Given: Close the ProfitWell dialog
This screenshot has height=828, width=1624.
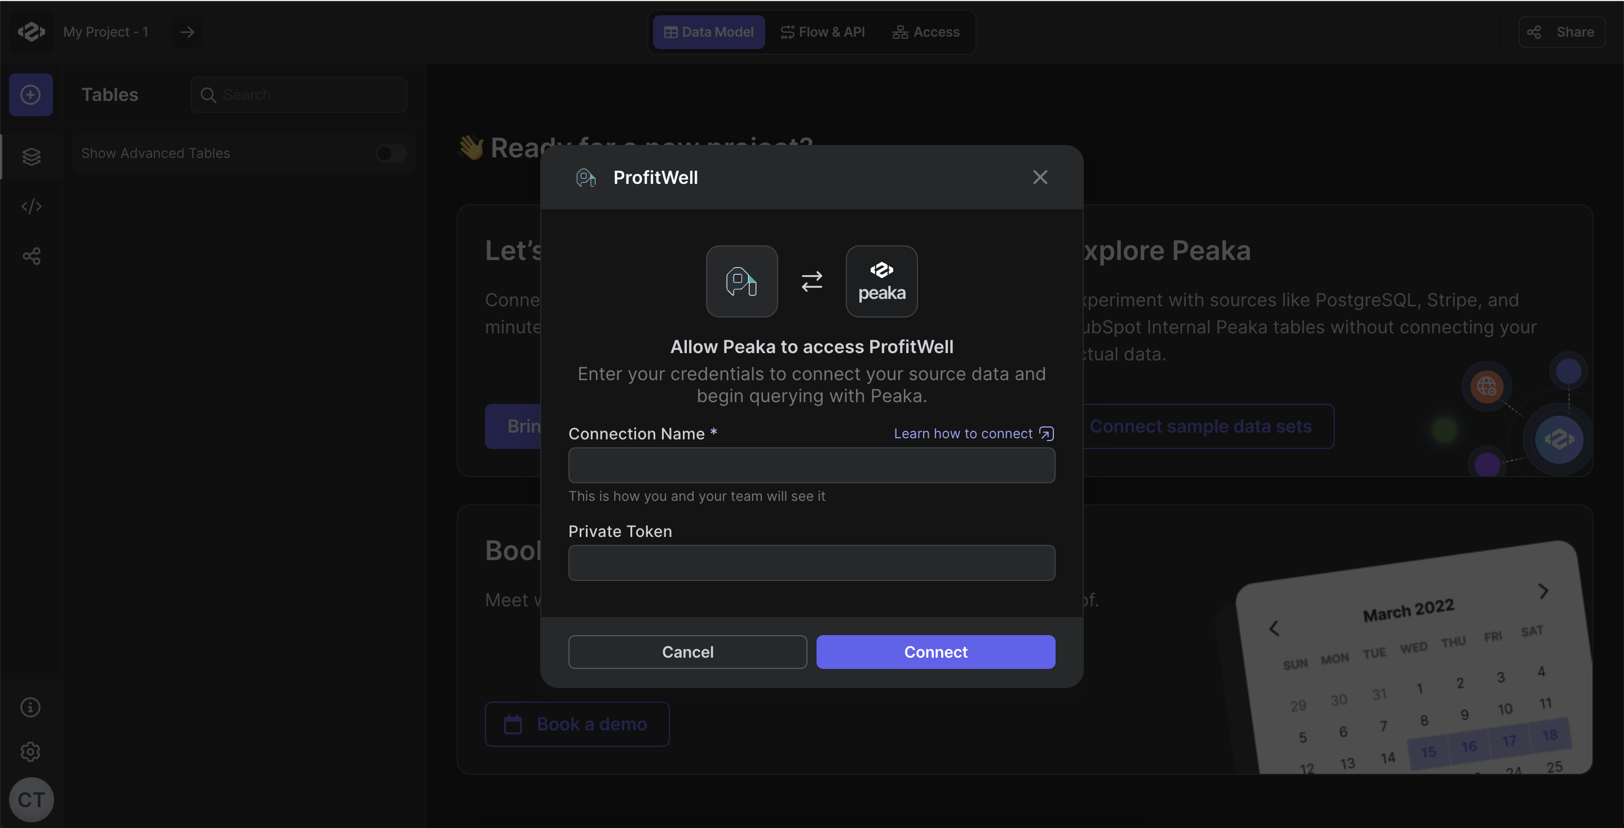Looking at the screenshot, I should tap(1040, 177).
